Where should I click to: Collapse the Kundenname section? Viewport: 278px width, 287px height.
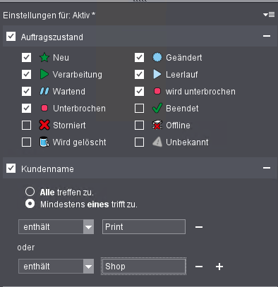[267, 168]
